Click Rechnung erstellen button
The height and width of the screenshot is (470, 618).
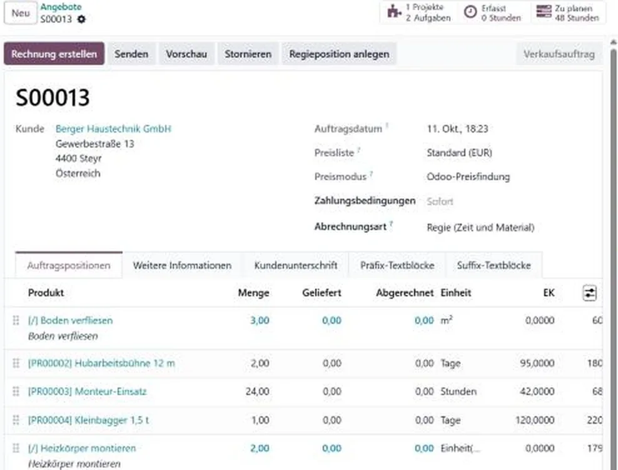pyautogui.click(x=54, y=54)
